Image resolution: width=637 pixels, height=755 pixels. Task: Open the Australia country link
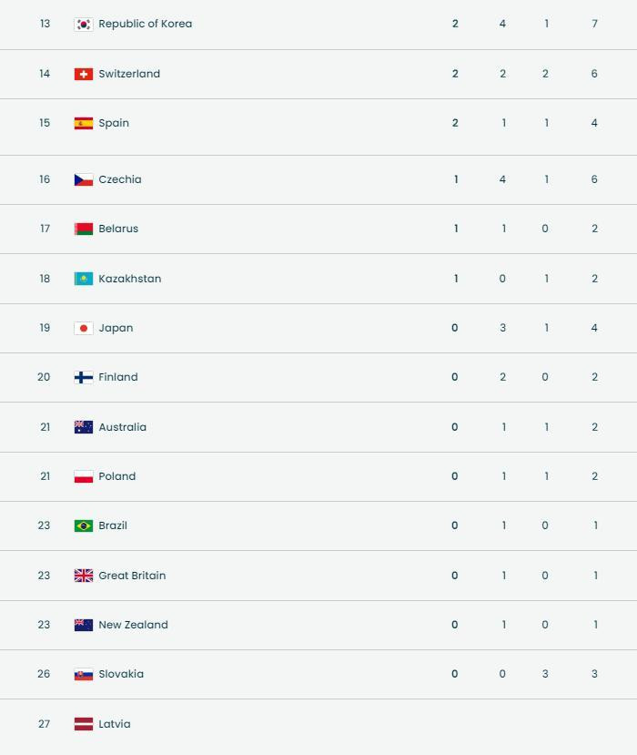click(122, 427)
